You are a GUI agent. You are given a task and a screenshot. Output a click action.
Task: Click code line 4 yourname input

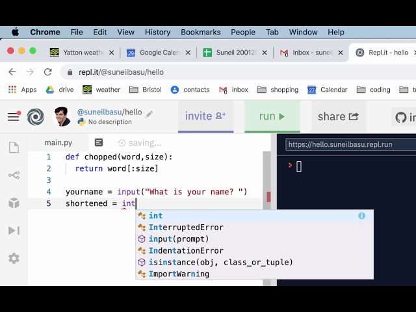(x=156, y=192)
